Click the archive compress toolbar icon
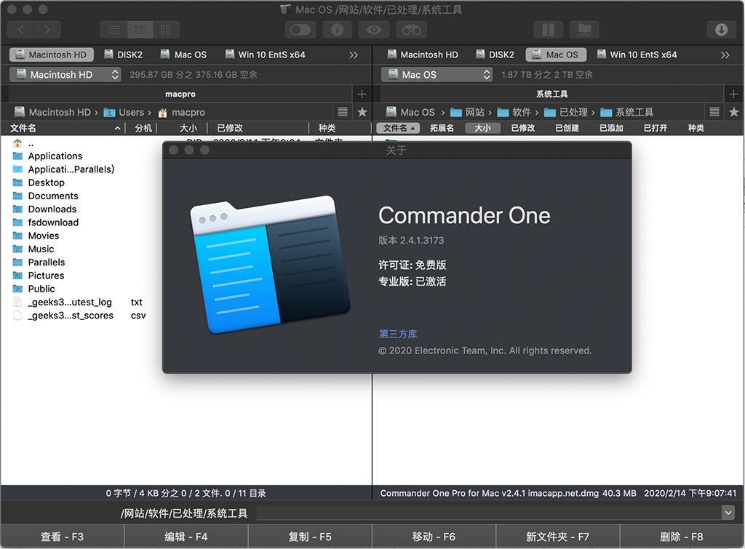 549,30
